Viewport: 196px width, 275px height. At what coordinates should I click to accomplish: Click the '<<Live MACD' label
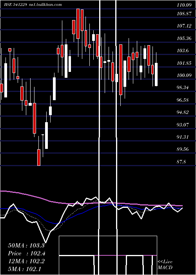coord(165,264)
